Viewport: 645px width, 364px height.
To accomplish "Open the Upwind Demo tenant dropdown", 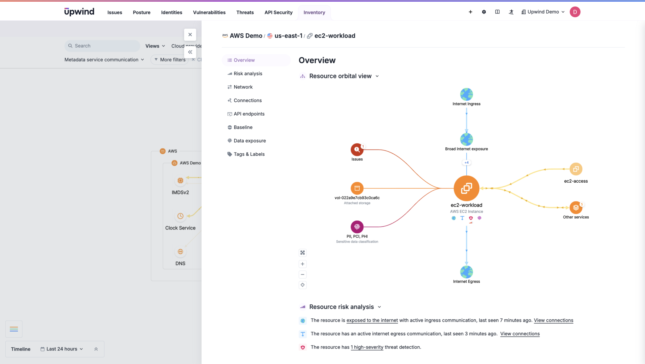I will click(542, 12).
